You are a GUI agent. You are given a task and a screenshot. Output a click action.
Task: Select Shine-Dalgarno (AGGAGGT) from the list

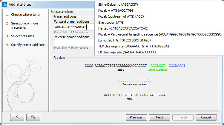coord(118,4)
